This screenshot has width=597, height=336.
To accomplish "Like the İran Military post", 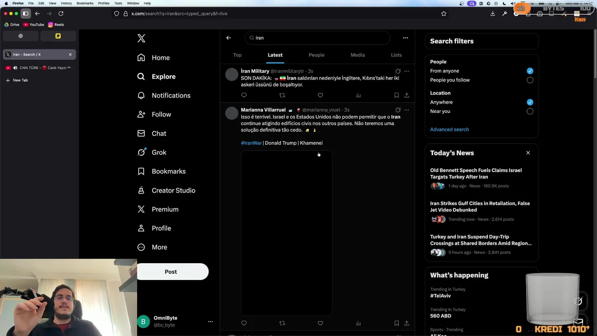I will 320,95.
